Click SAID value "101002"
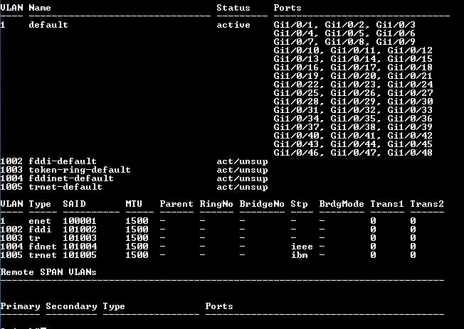This screenshot has width=464, height=329. tap(79, 230)
